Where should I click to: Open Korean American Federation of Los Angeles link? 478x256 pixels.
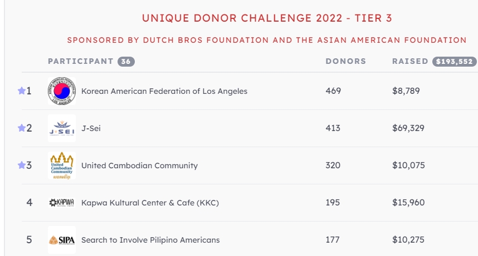click(164, 91)
